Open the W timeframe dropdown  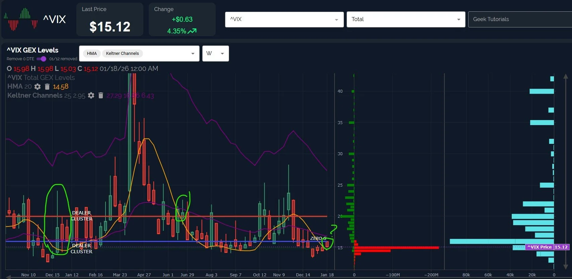point(215,54)
